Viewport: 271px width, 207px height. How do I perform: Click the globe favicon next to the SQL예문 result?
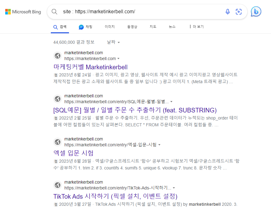(x=58, y=99)
